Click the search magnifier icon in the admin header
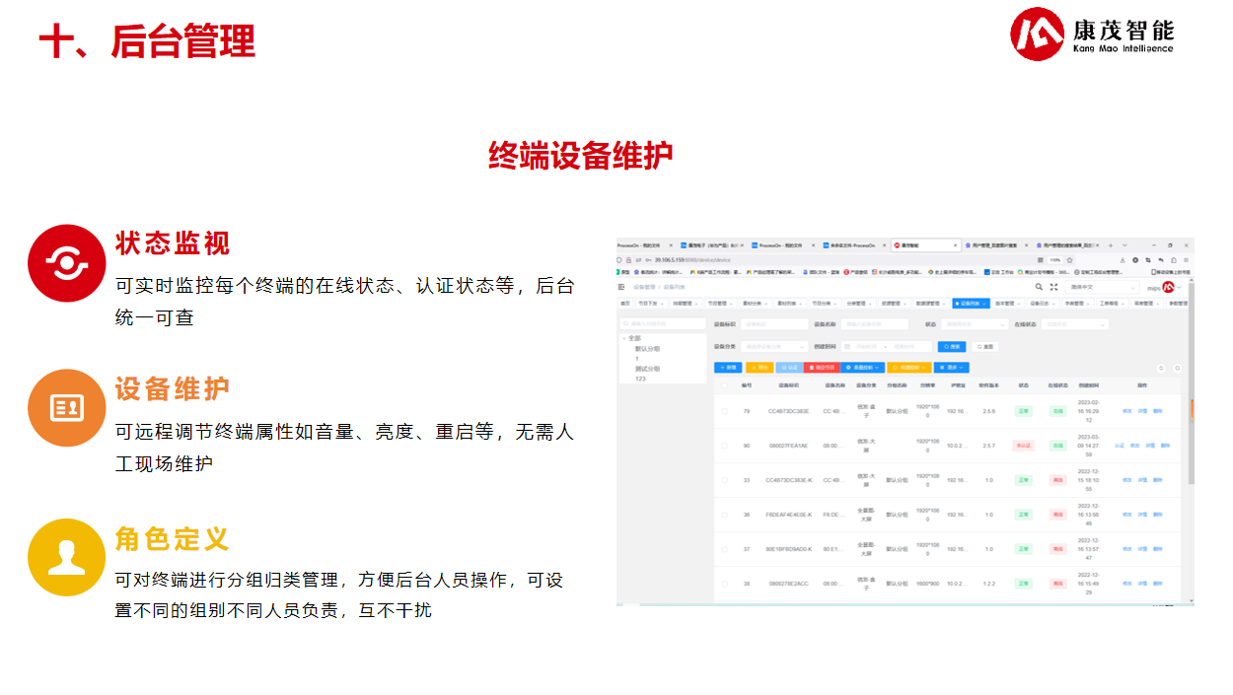Image resolution: width=1233 pixels, height=695 pixels. 1039,287
